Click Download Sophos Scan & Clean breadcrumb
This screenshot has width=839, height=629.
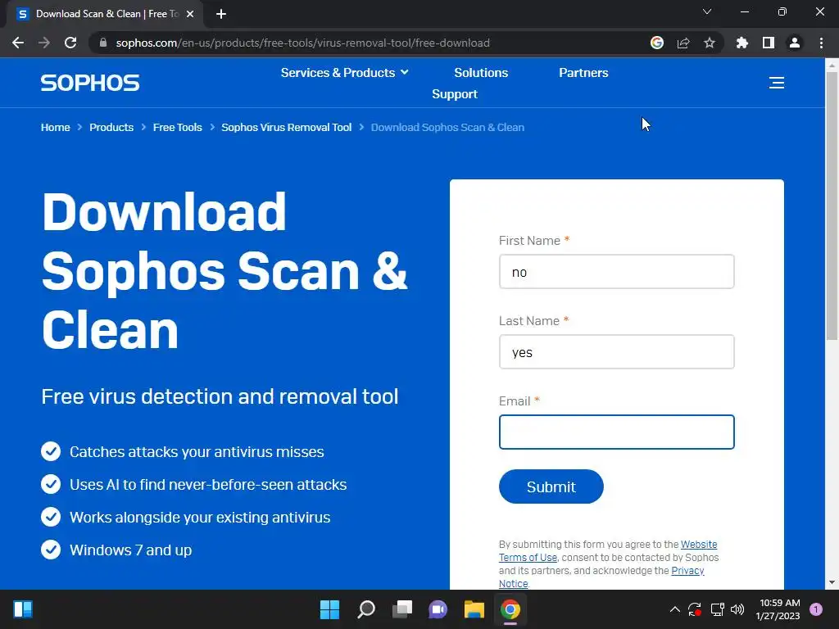(447, 127)
